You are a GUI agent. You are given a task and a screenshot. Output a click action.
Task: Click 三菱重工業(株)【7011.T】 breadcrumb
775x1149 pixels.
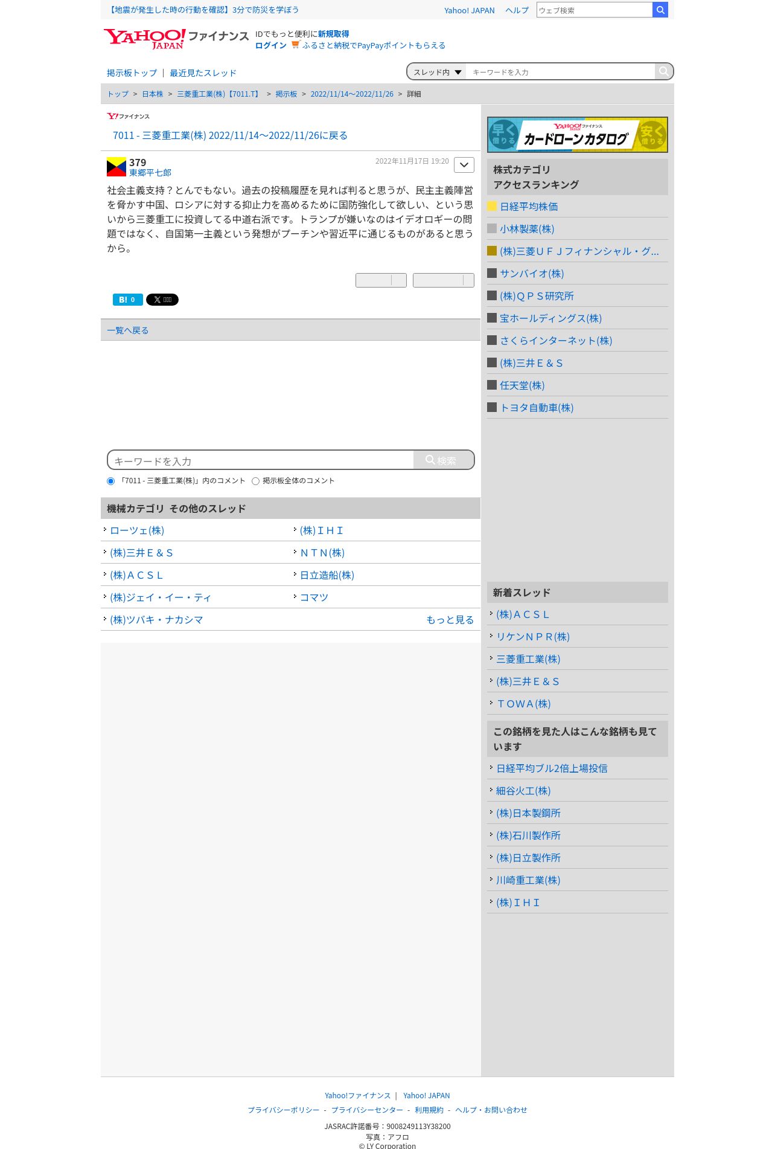[x=219, y=94]
